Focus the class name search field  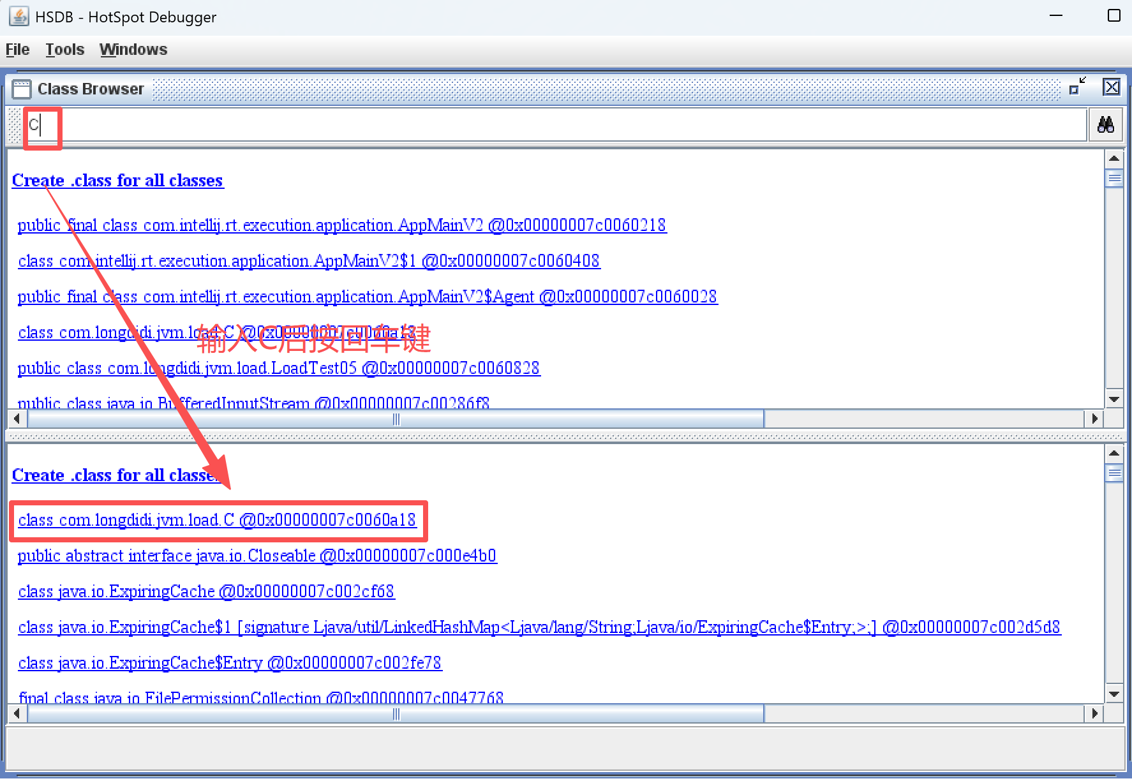point(555,124)
